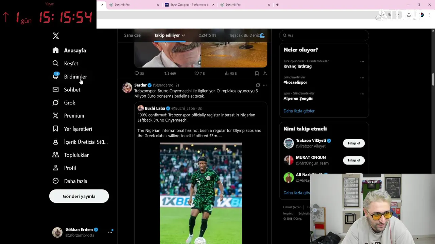
Task: Open a new browser tab
Action: click(x=277, y=5)
